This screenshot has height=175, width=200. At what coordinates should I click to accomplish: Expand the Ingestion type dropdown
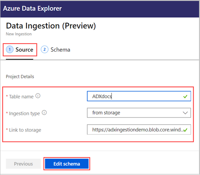pyautogui.click(x=139, y=113)
